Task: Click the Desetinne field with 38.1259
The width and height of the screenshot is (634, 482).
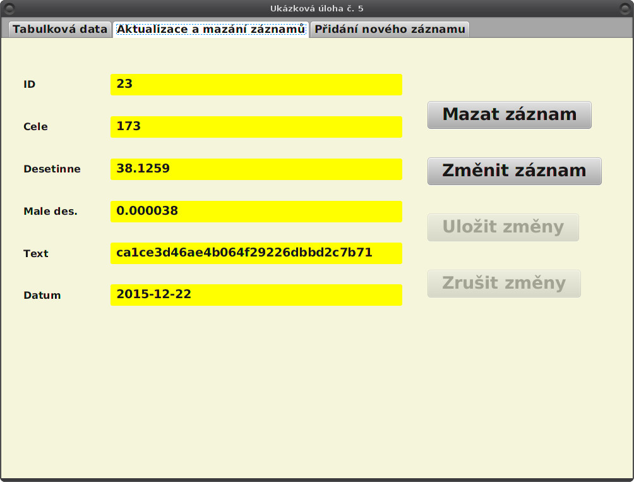Action: pyautogui.click(x=256, y=169)
